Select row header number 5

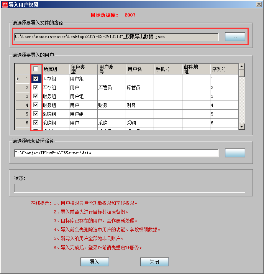[x=23, y=114]
